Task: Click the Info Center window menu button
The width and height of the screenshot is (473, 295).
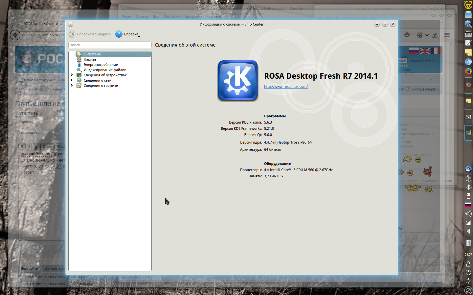Action: [71, 24]
